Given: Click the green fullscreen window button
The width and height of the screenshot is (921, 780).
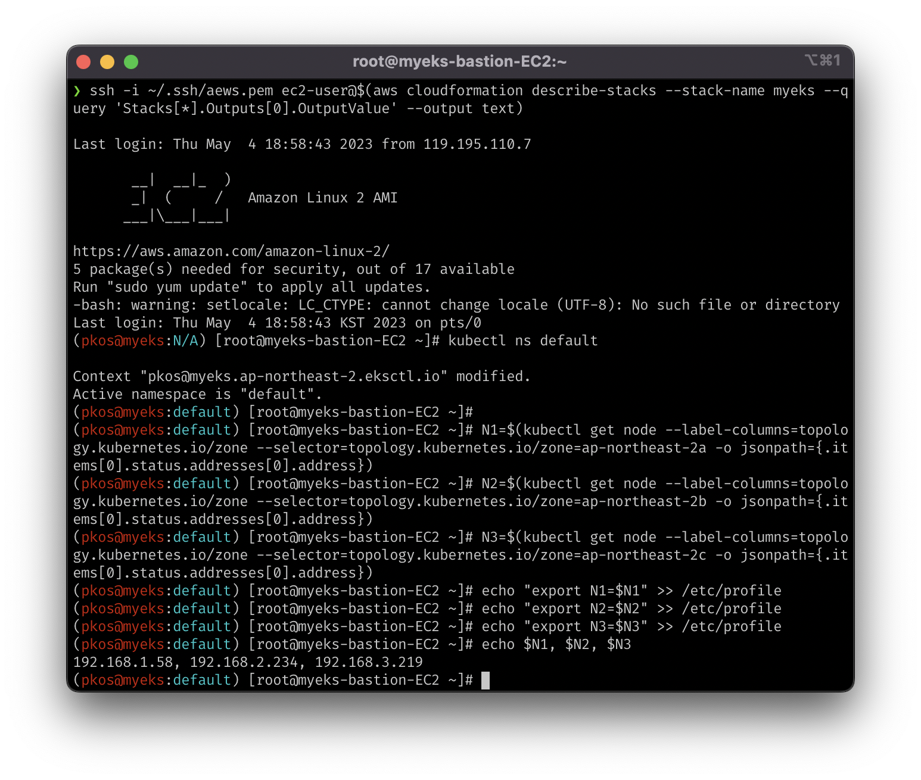Looking at the screenshot, I should (x=131, y=62).
